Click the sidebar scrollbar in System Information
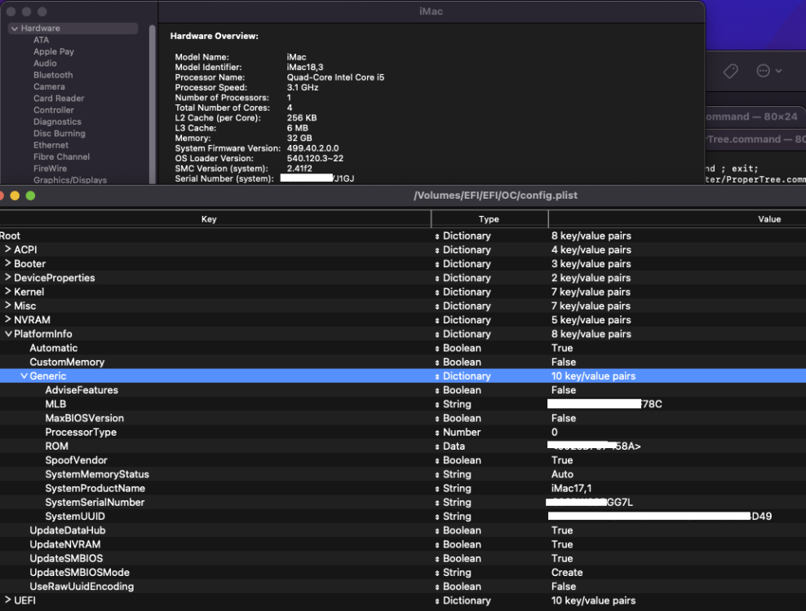This screenshot has height=611, width=806. [153, 103]
